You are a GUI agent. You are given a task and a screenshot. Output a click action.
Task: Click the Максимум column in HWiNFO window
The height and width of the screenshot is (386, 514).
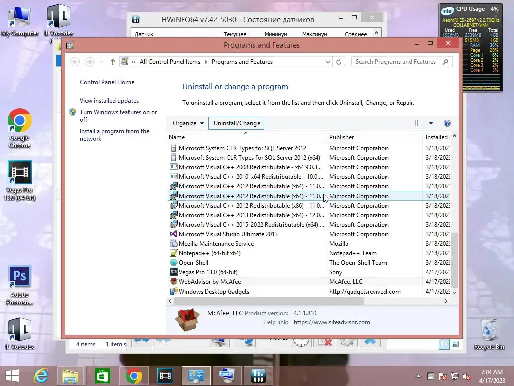[314, 34]
